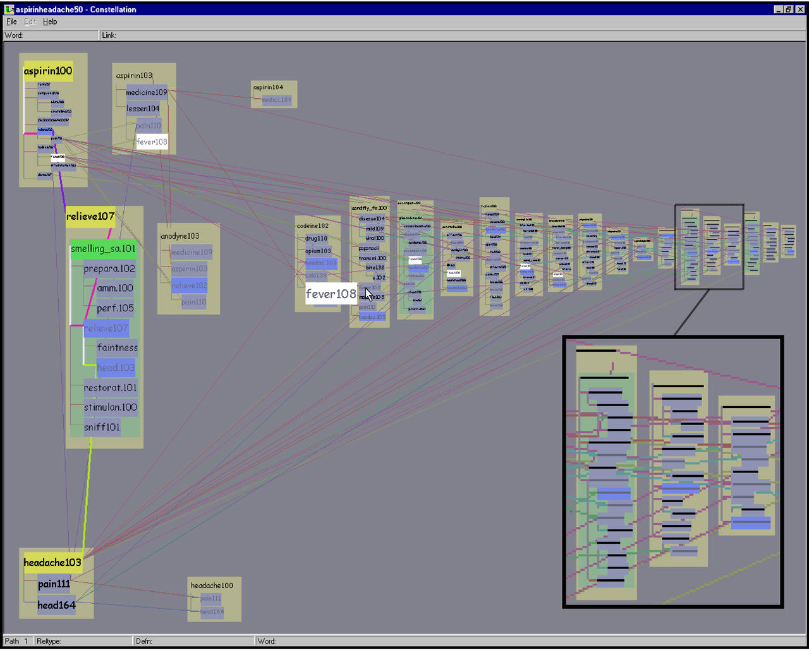Select the yellow relieve107 header node

coord(90,217)
